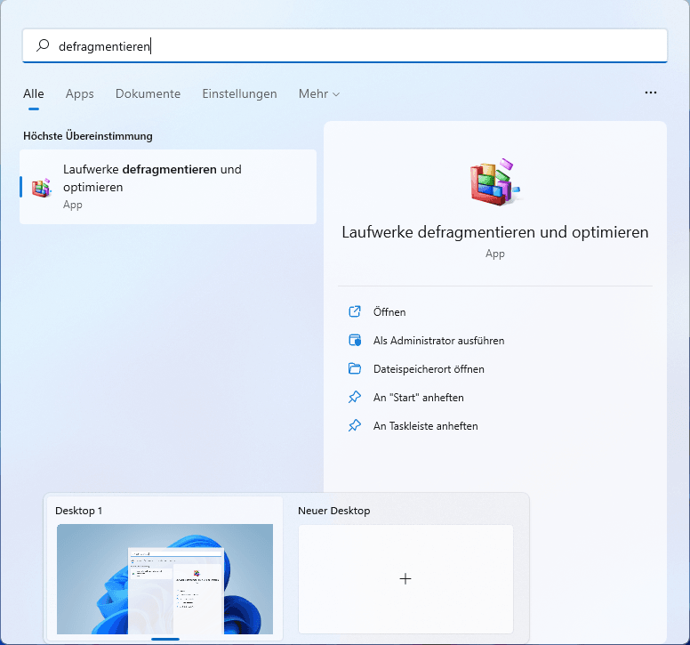Click the magnifier icon in the search box
This screenshot has height=645, width=690.
click(43, 45)
